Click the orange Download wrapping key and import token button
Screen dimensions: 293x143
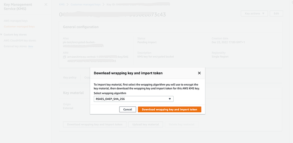(170, 110)
